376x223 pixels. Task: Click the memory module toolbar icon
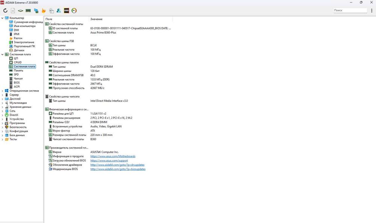tap(28, 11)
